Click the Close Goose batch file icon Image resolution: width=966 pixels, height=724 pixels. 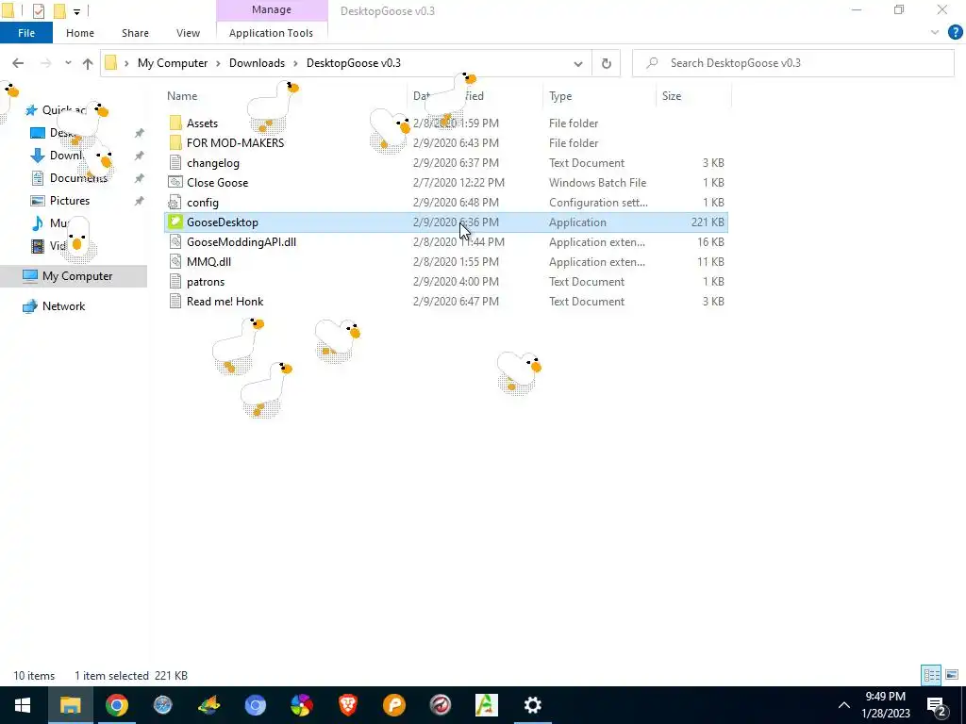[175, 182]
